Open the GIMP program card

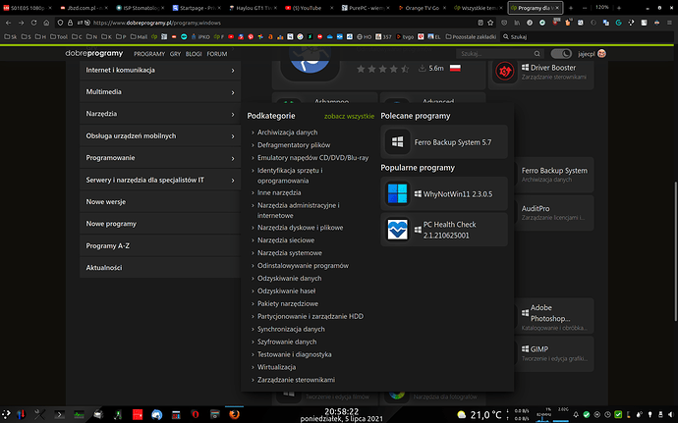coord(554,353)
